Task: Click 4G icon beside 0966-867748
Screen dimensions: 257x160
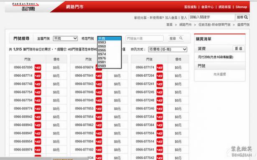Action: click(x=38, y=84)
